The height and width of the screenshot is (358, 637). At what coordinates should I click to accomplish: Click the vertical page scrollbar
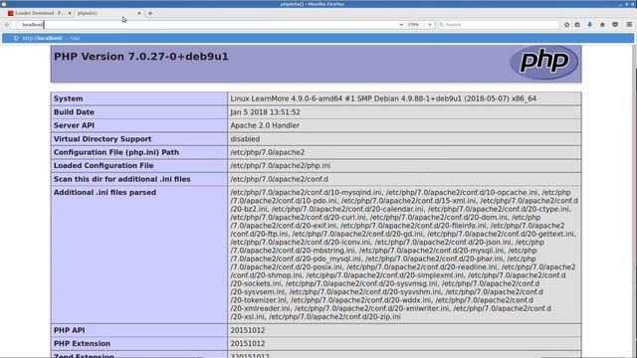point(634,201)
